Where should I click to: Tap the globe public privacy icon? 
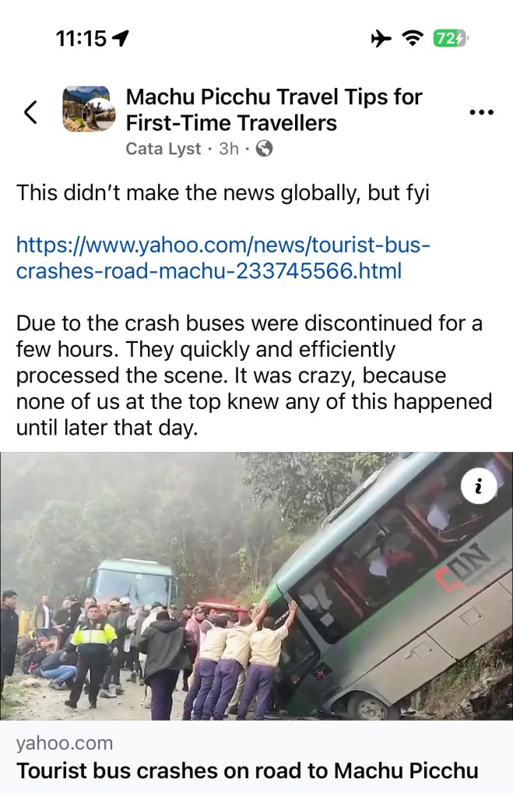(x=264, y=149)
